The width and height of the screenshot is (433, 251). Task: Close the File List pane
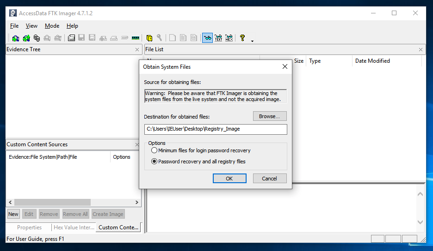[421, 49]
